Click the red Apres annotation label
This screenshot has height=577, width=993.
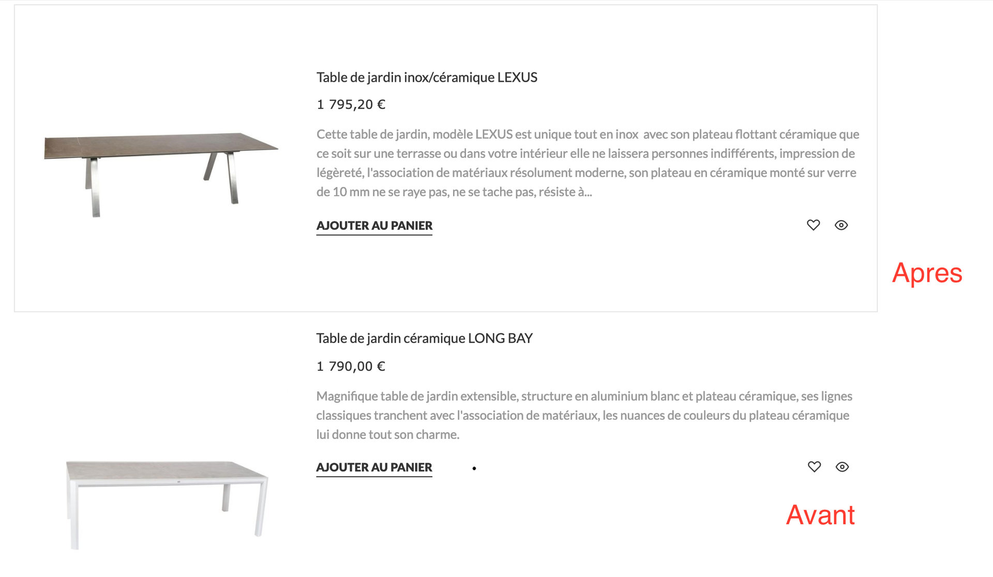927,273
